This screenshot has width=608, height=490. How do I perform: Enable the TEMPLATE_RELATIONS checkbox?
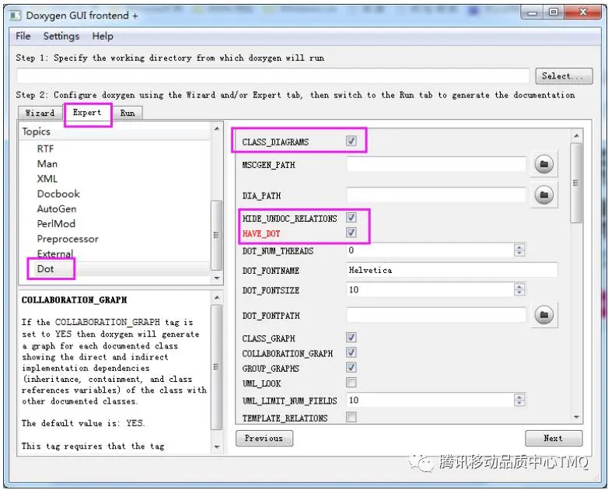click(x=351, y=418)
